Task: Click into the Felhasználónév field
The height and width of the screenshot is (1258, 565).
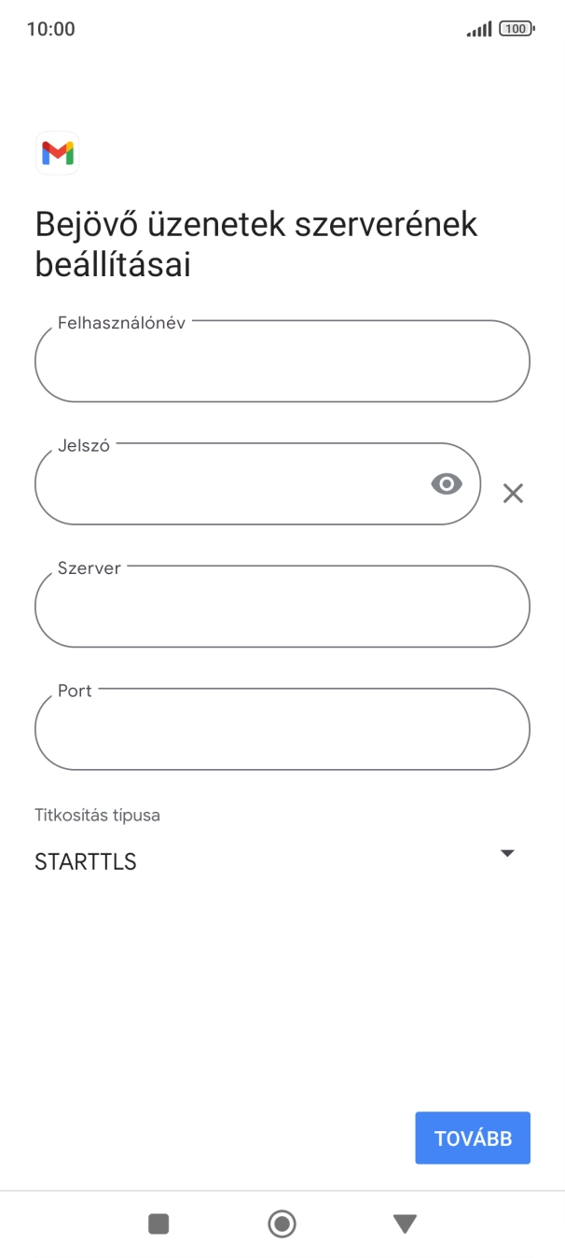Action: click(282, 361)
